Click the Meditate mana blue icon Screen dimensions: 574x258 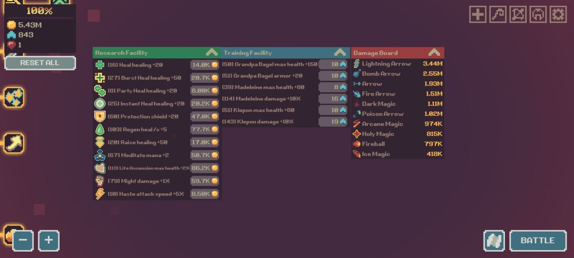tap(100, 156)
